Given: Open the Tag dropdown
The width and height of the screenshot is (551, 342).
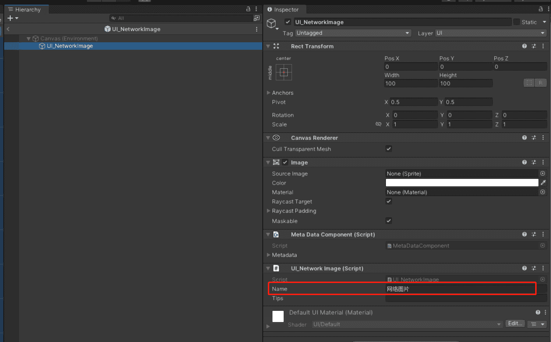Looking at the screenshot, I should pyautogui.click(x=353, y=33).
